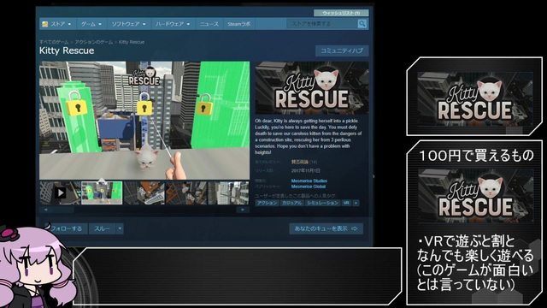Click arrow icon on あなたのキューを表示 button
Image resolution: width=547 pixels, height=308 pixels.
355,228
